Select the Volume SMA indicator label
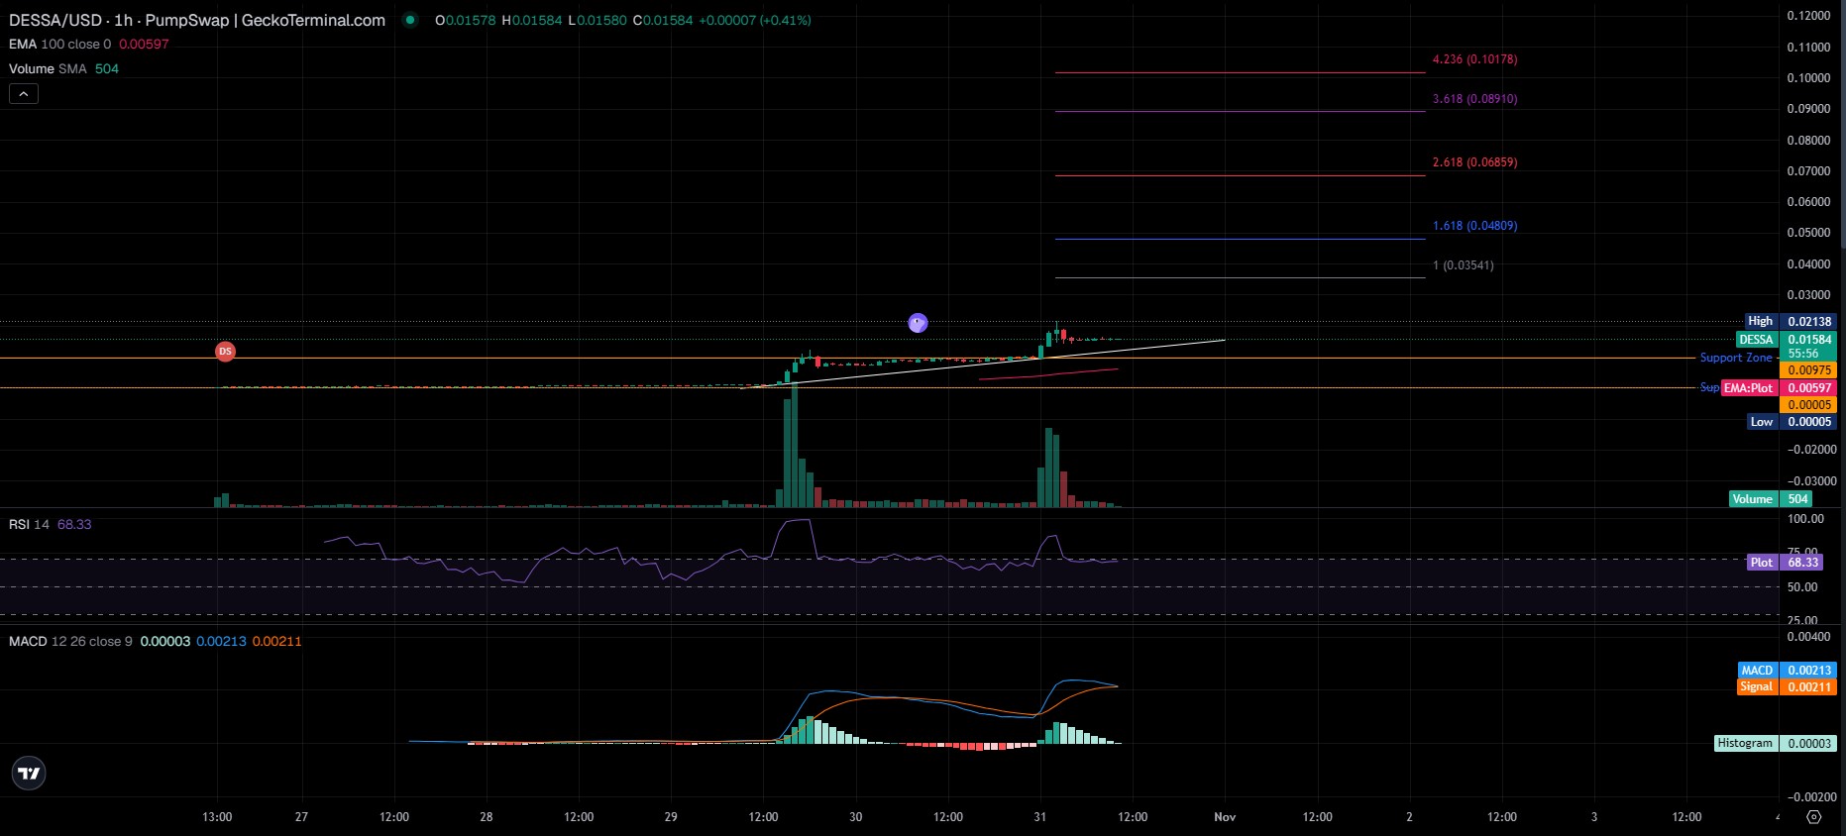This screenshot has height=836, width=1846. (48, 68)
